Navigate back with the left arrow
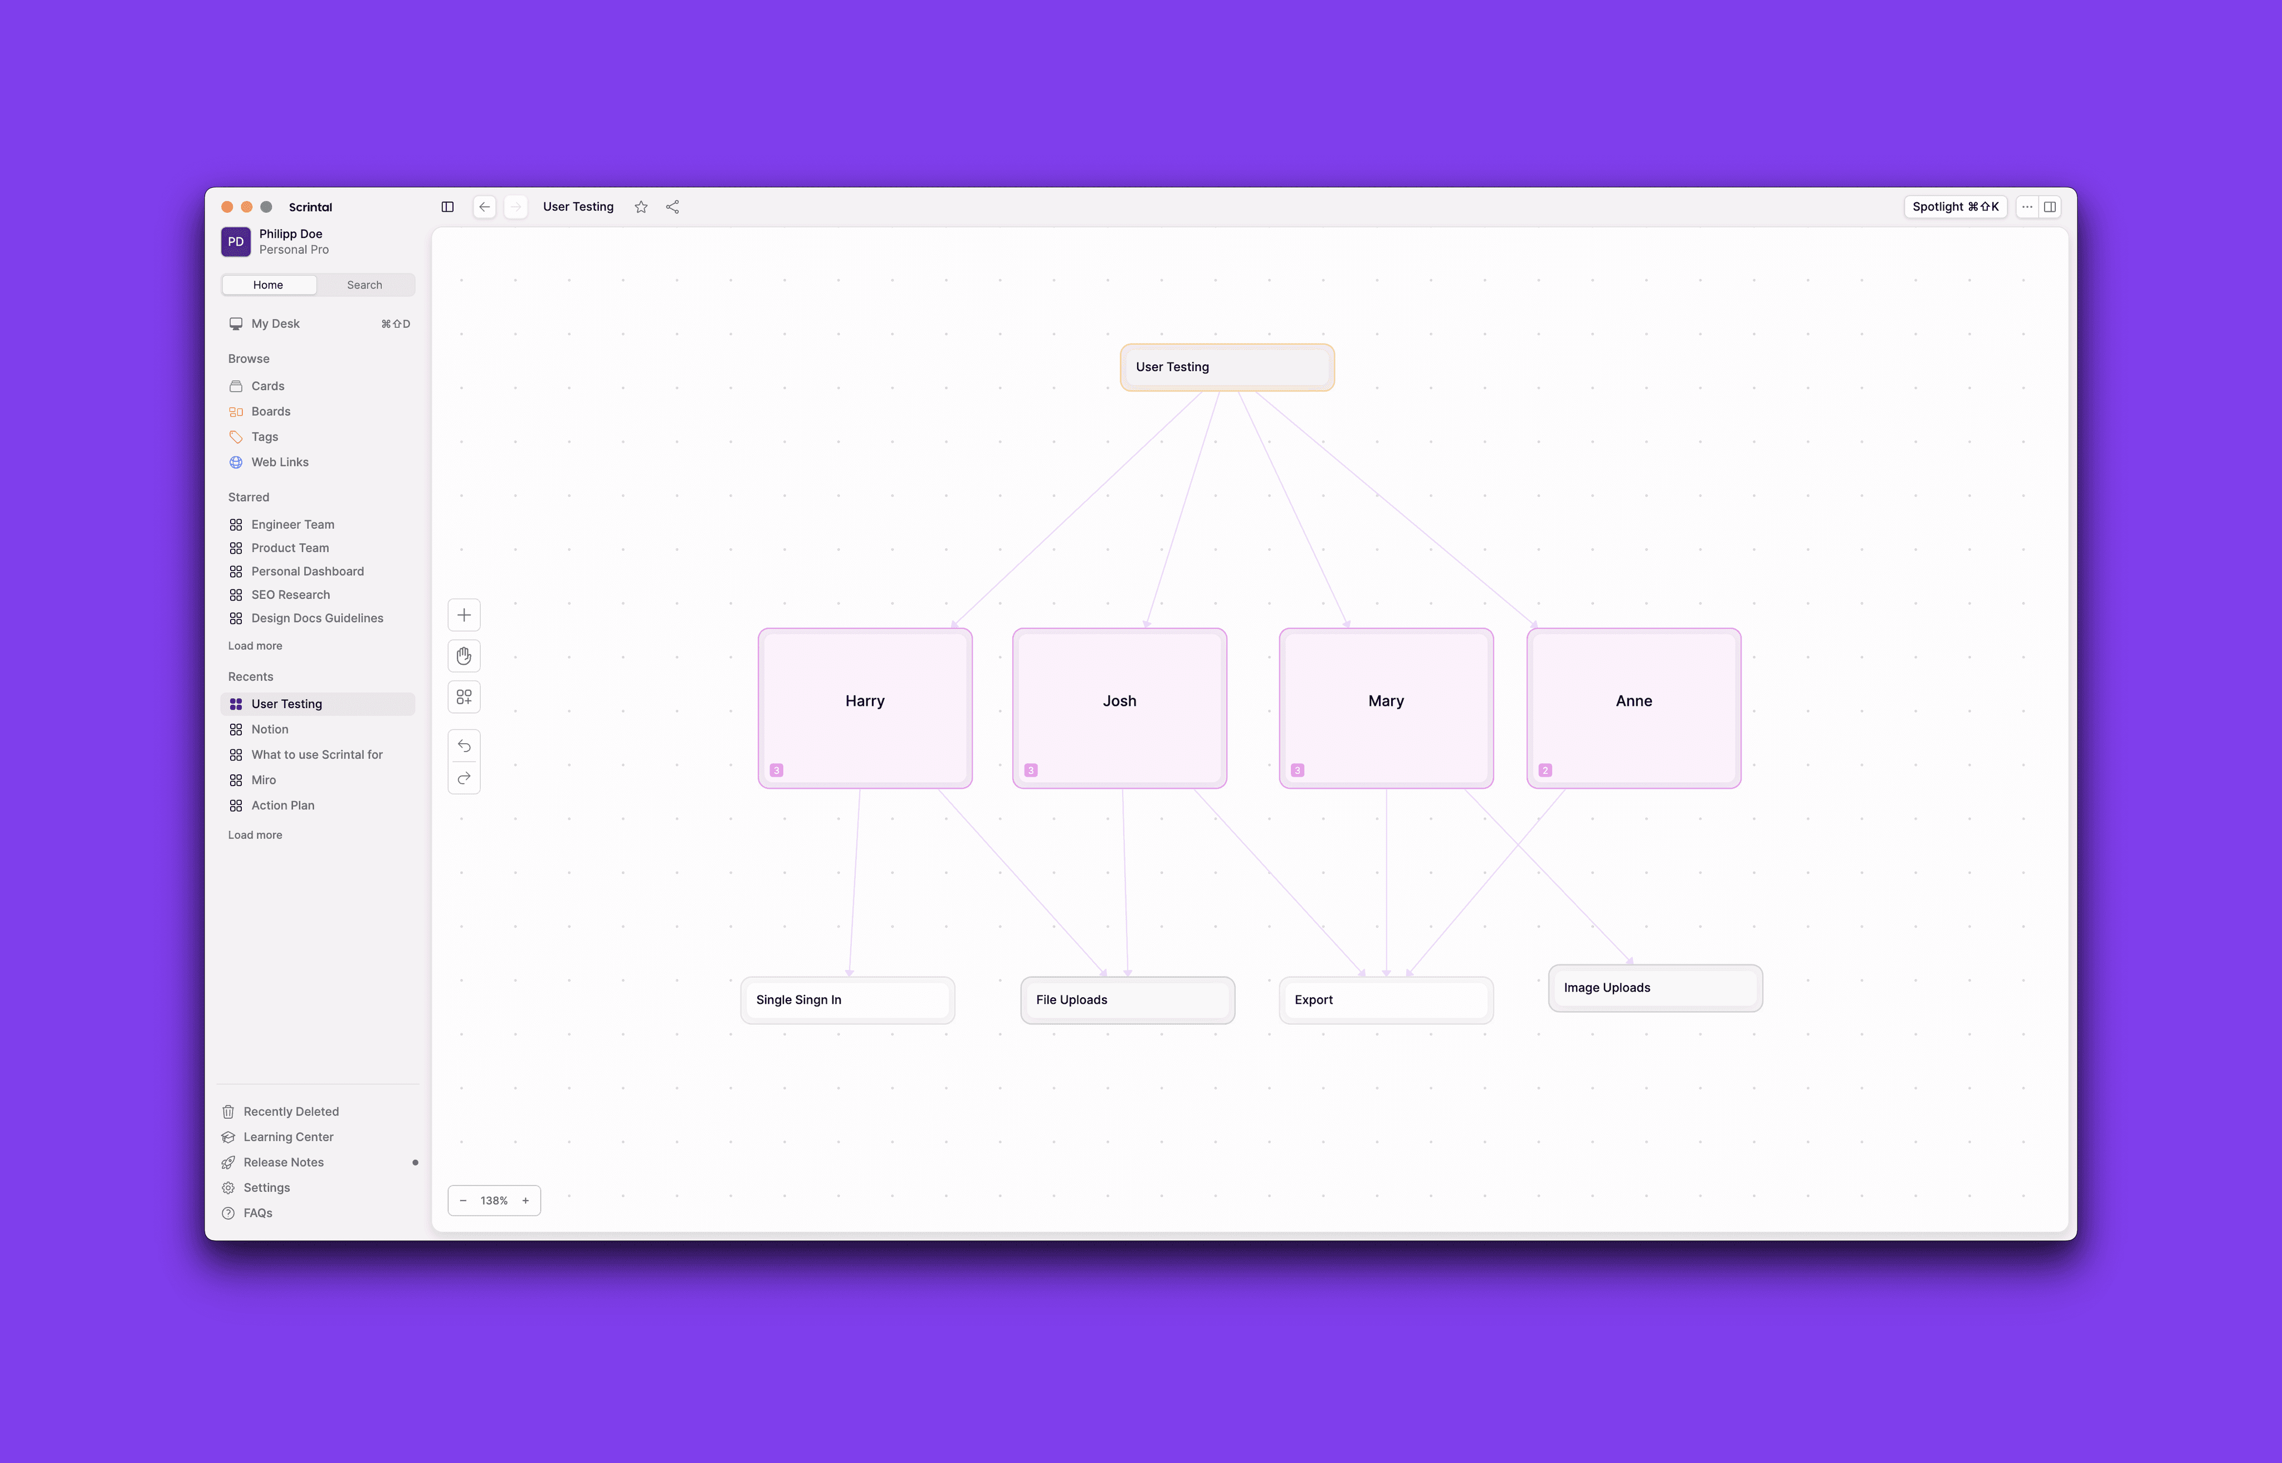The width and height of the screenshot is (2282, 1463). [x=485, y=207]
